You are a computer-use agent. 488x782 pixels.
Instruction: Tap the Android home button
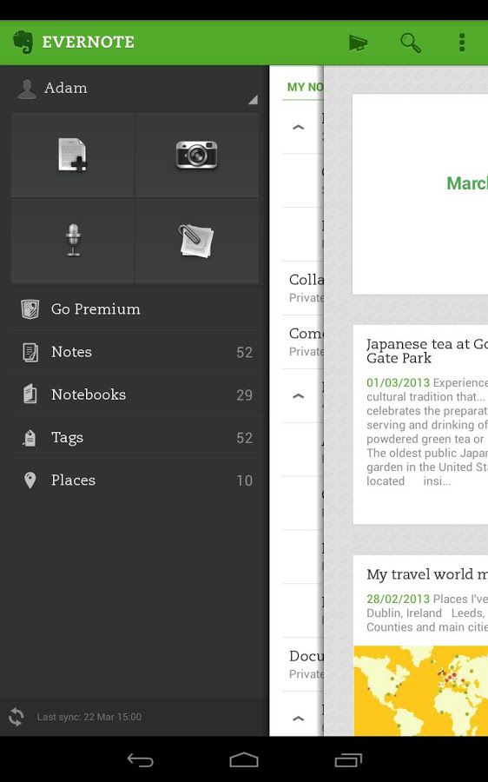point(244,760)
